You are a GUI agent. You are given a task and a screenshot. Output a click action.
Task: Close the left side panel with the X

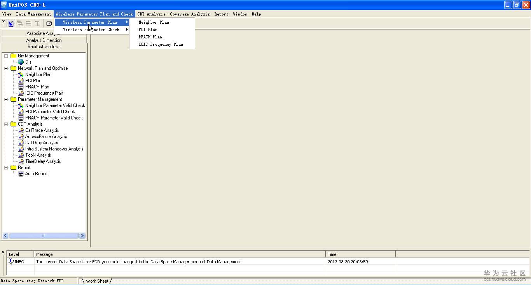point(3,21)
